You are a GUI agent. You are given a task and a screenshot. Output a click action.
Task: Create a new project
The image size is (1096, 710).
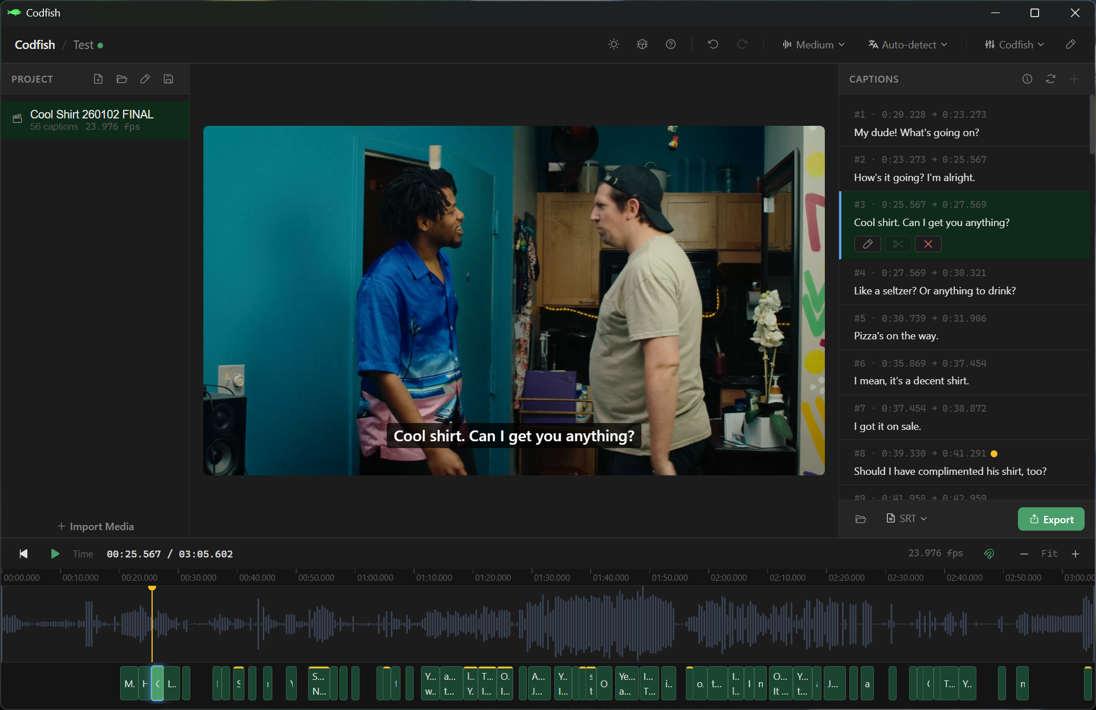point(98,79)
